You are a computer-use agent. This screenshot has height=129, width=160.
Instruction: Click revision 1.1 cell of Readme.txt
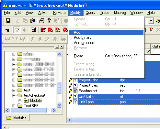pyautogui.click(x=138, y=91)
